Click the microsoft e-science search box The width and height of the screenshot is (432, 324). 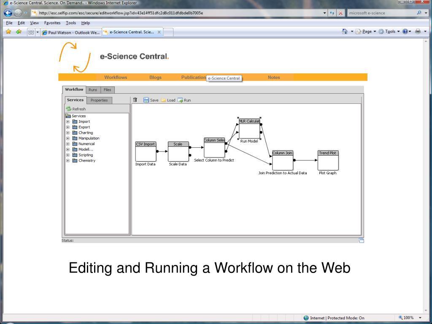381,13
